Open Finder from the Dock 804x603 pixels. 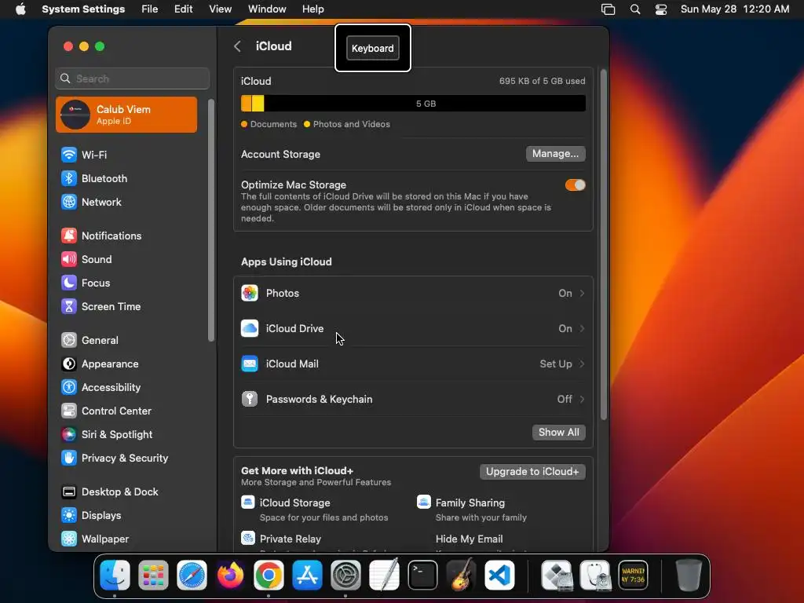click(x=115, y=576)
